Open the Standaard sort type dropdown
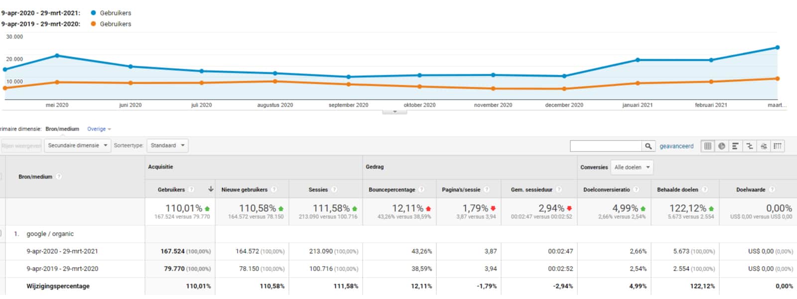This screenshot has height=299, width=797. point(167,146)
